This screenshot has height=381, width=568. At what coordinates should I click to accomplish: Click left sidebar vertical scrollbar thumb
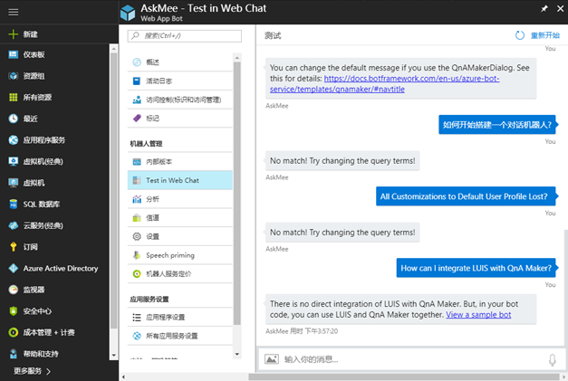click(x=114, y=191)
